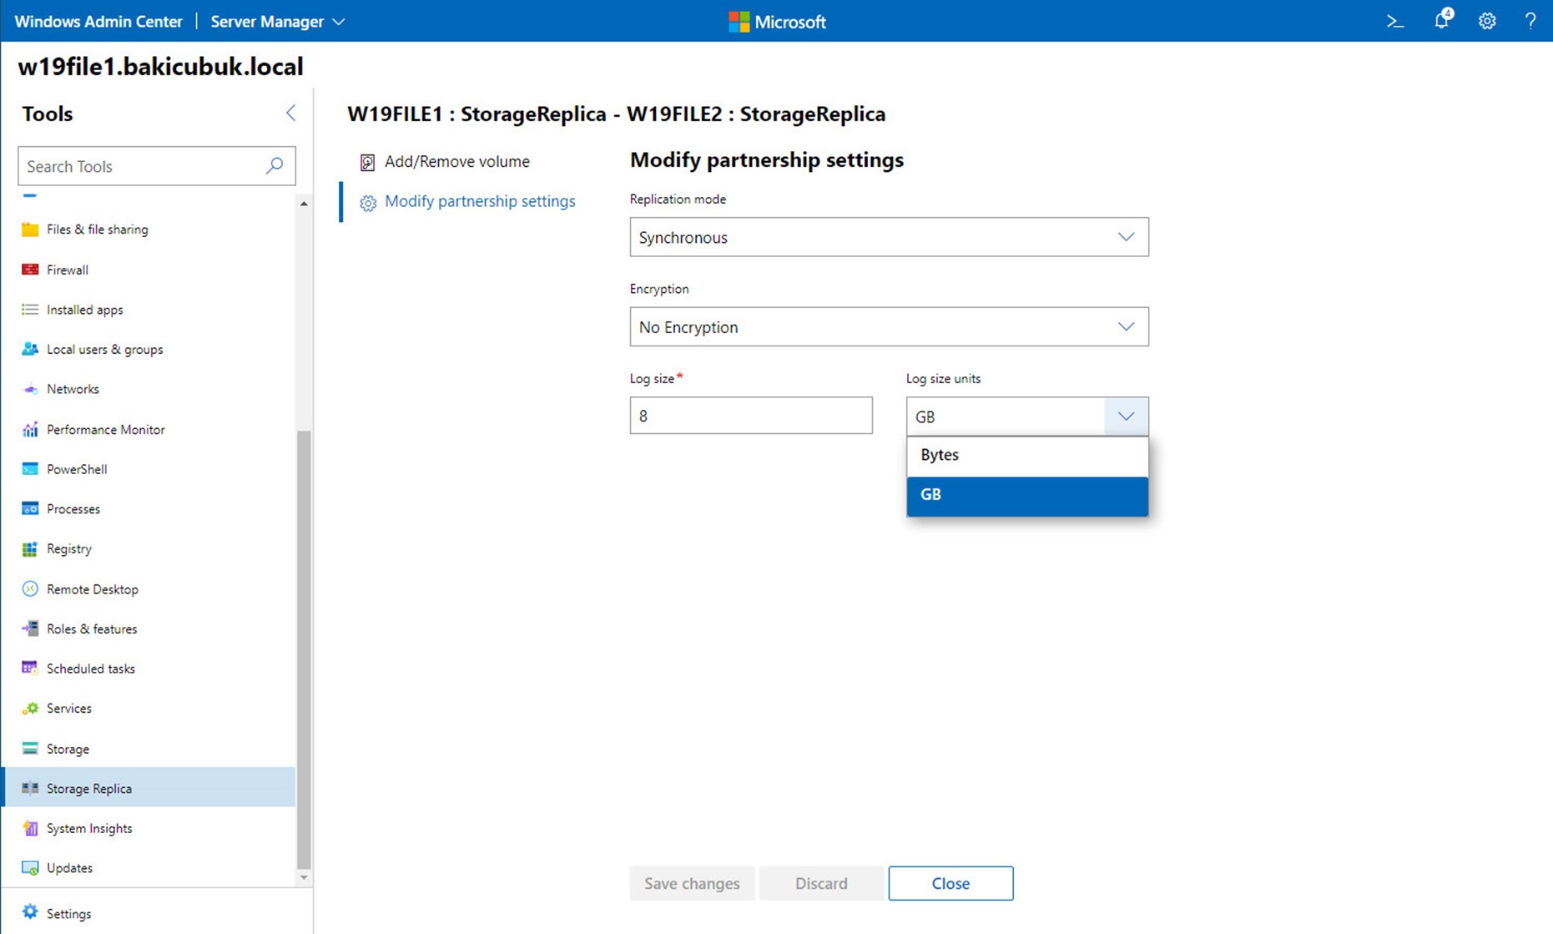Click the Files & file sharing folder icon
1553x934 pixels.
click(x=30, y=230)
